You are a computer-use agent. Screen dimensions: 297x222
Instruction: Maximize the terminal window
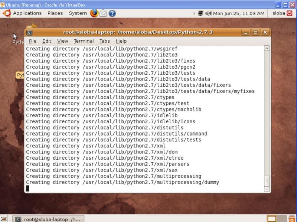(255, 32)
